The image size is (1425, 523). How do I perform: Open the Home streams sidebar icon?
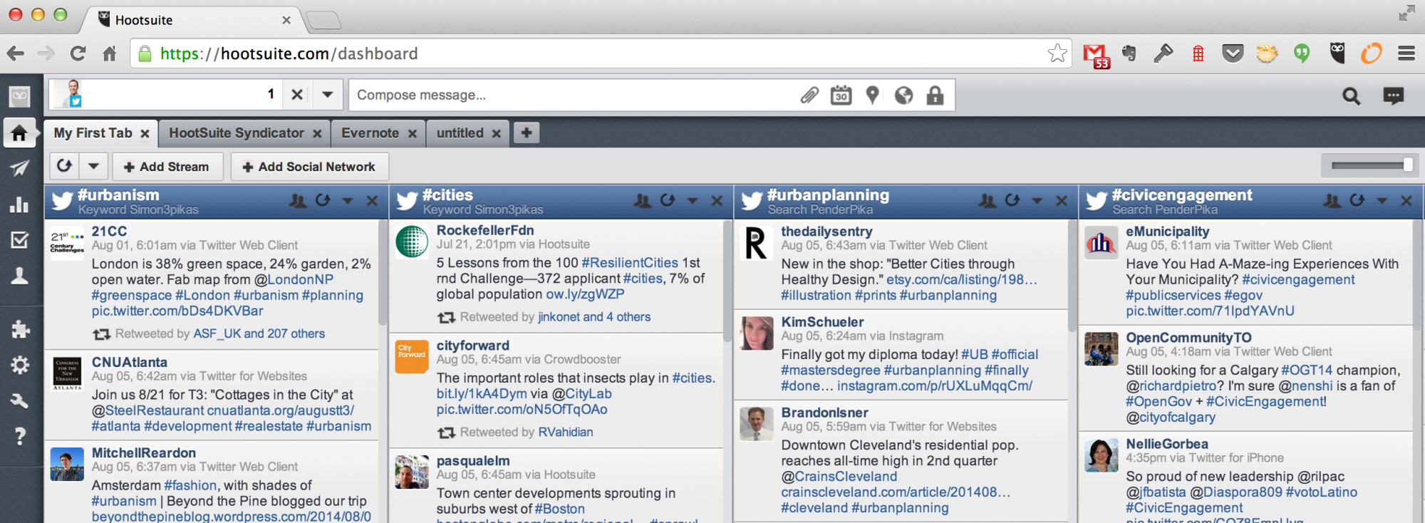pyautogui.click(x=19, y=133)
